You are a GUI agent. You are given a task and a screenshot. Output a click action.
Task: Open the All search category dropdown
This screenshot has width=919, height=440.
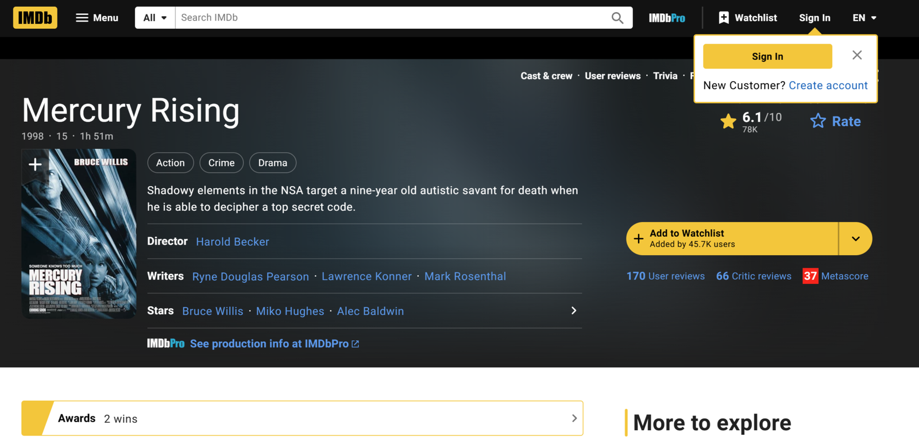(x=155, y=18)
